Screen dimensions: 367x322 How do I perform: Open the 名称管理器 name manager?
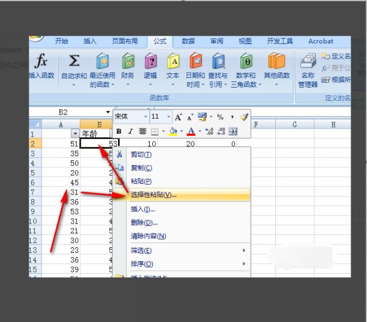pyautogui.click(x=308, y=70)
